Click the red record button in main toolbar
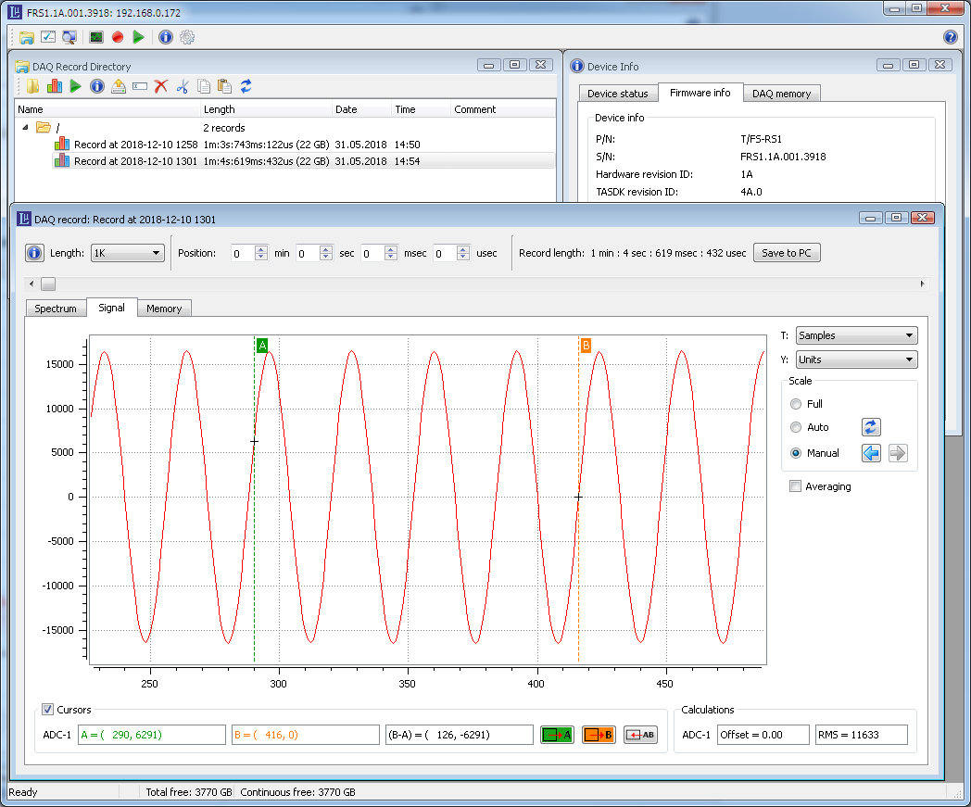 tap(118, 37)
